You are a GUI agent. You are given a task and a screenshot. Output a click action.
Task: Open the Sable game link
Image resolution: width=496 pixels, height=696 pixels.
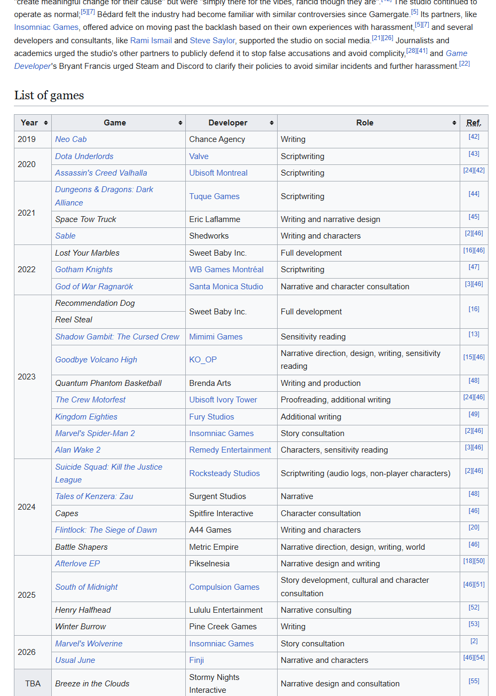(x=65, y=236)
